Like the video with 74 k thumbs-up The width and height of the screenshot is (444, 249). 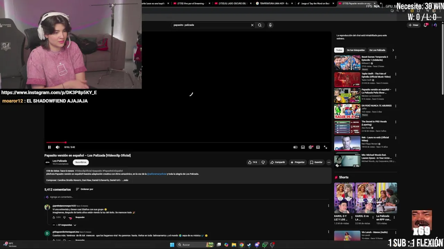(253, 162)
